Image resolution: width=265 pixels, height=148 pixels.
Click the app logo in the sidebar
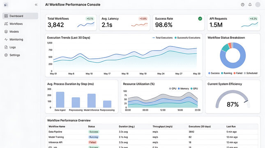coord(6,5)
